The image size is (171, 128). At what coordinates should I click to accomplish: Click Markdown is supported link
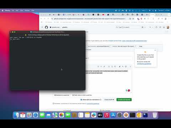[x=62, y=95]
